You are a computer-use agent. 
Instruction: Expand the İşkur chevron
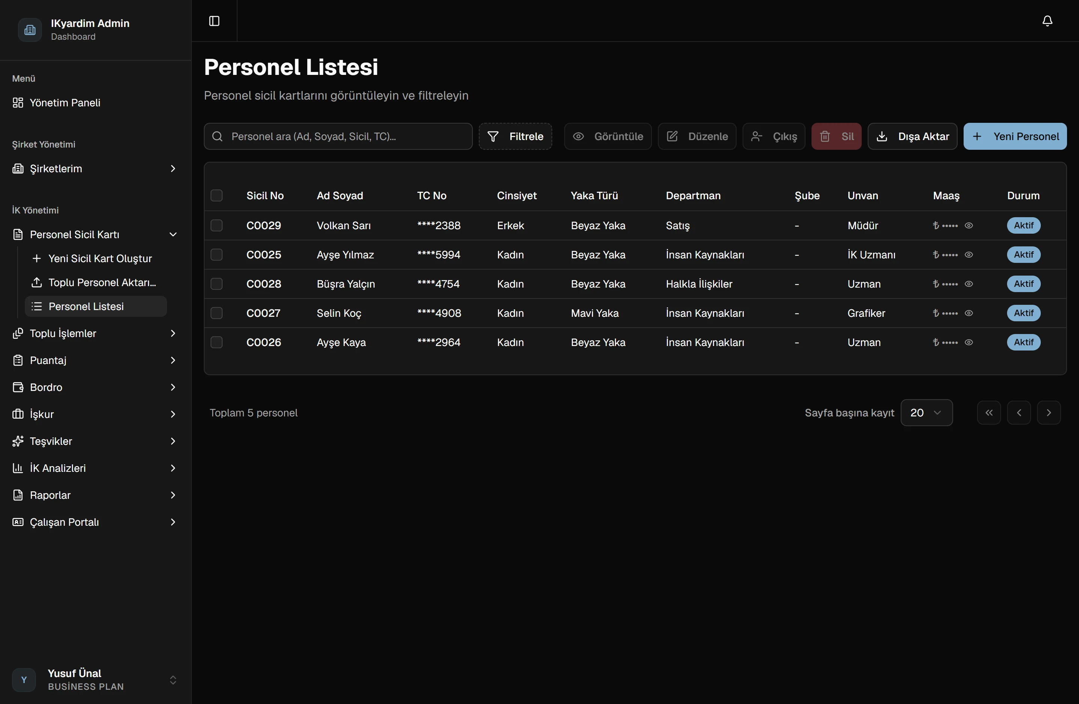point(173,415)
